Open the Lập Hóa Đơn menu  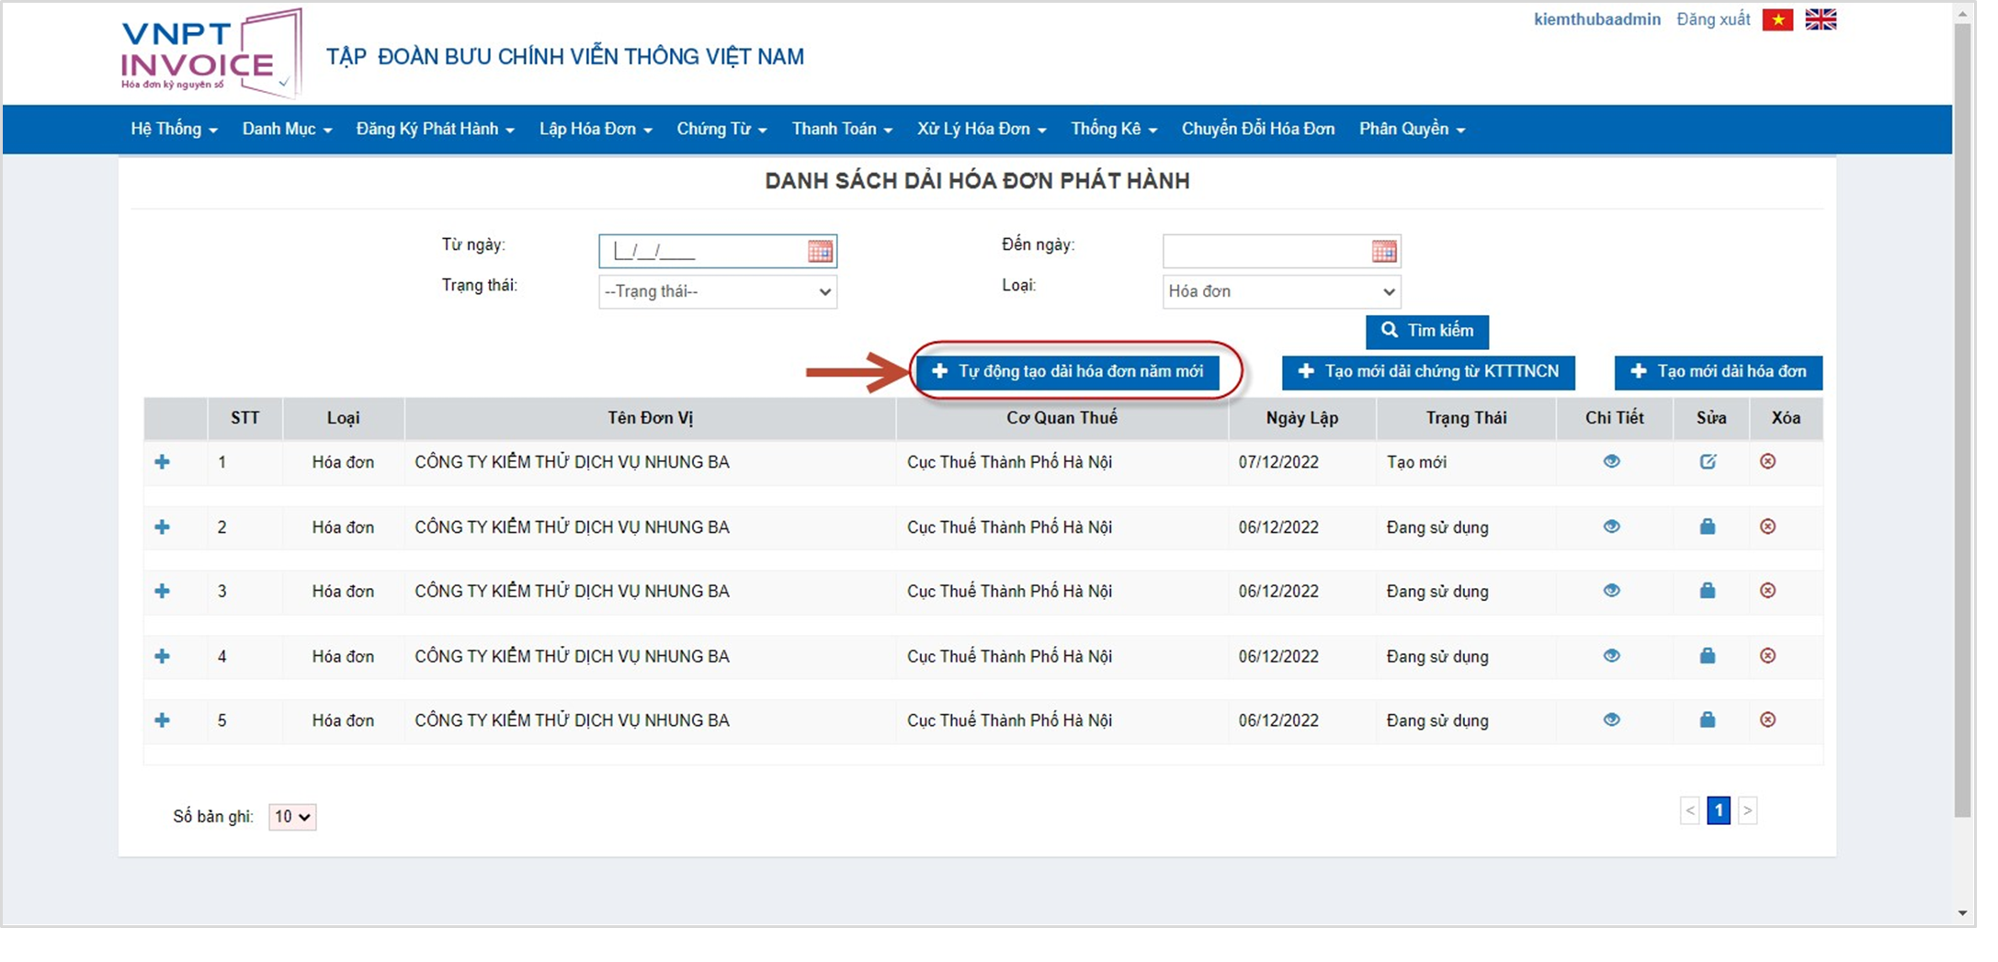(x=595, y=130)
